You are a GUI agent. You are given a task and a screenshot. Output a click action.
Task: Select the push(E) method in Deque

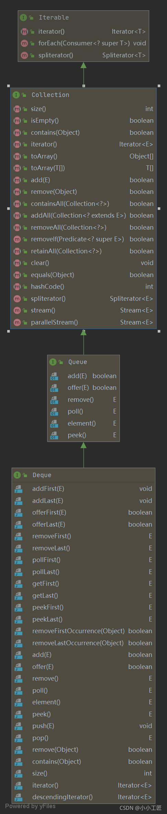83,726
